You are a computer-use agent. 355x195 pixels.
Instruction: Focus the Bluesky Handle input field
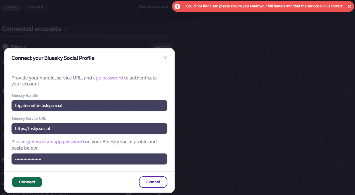(89, 106)
